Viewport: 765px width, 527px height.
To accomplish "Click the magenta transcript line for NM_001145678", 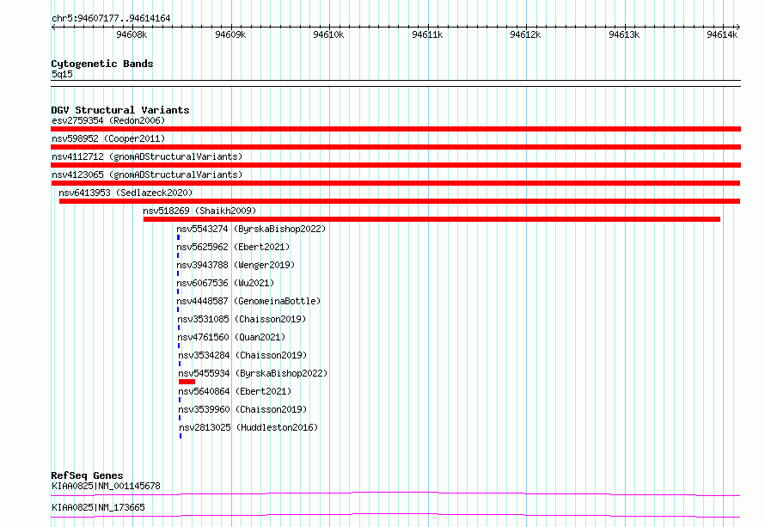I will click(x=395, y=493).
